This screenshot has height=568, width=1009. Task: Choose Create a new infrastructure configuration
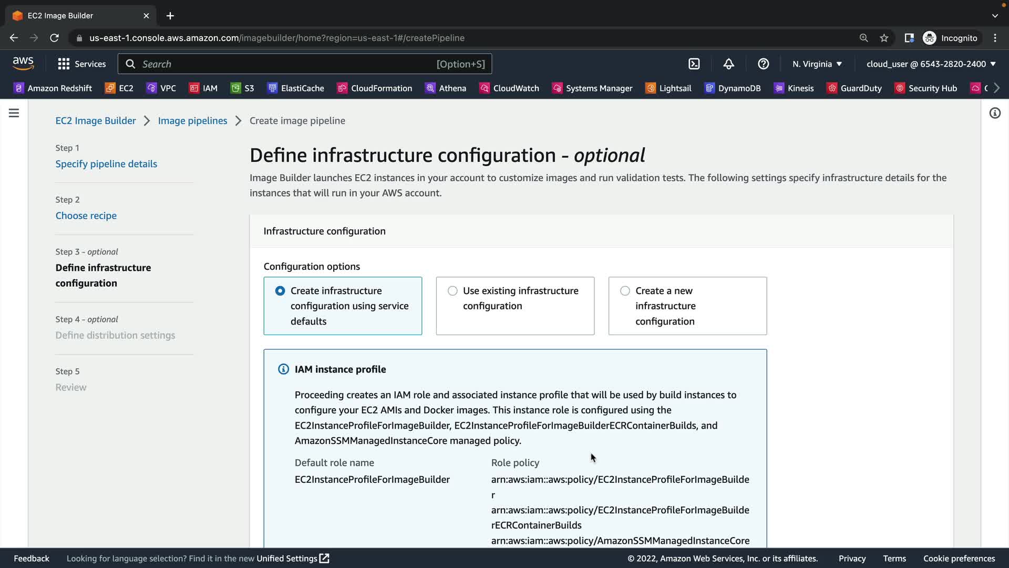[625, 291]
